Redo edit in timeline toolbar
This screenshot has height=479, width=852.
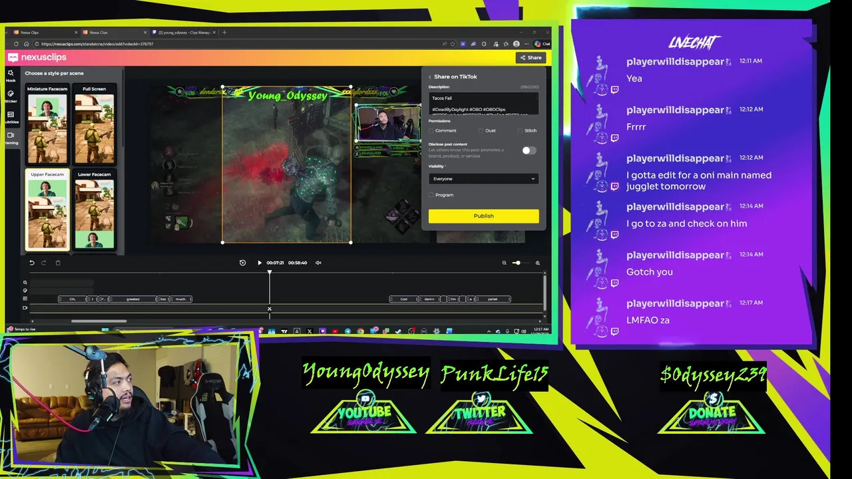tap(44, 263)
